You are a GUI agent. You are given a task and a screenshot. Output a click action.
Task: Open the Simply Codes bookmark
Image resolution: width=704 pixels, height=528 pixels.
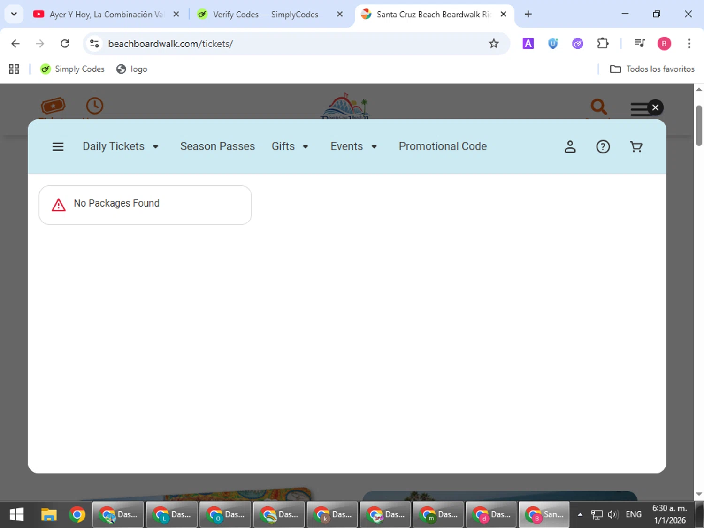[72, 69]
